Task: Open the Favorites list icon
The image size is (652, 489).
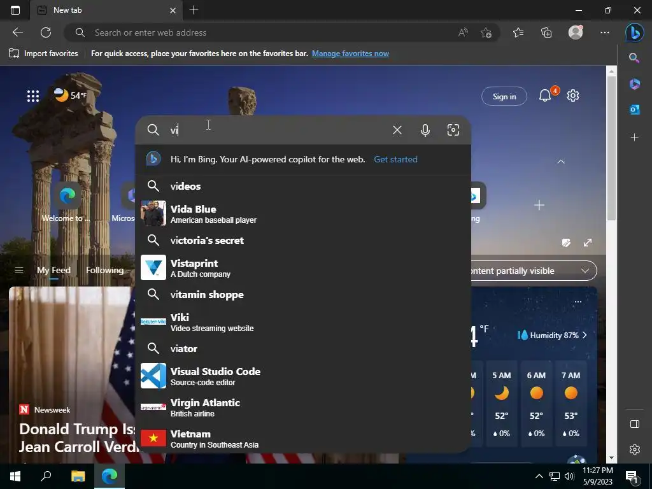Action: (x=518, y=32)
